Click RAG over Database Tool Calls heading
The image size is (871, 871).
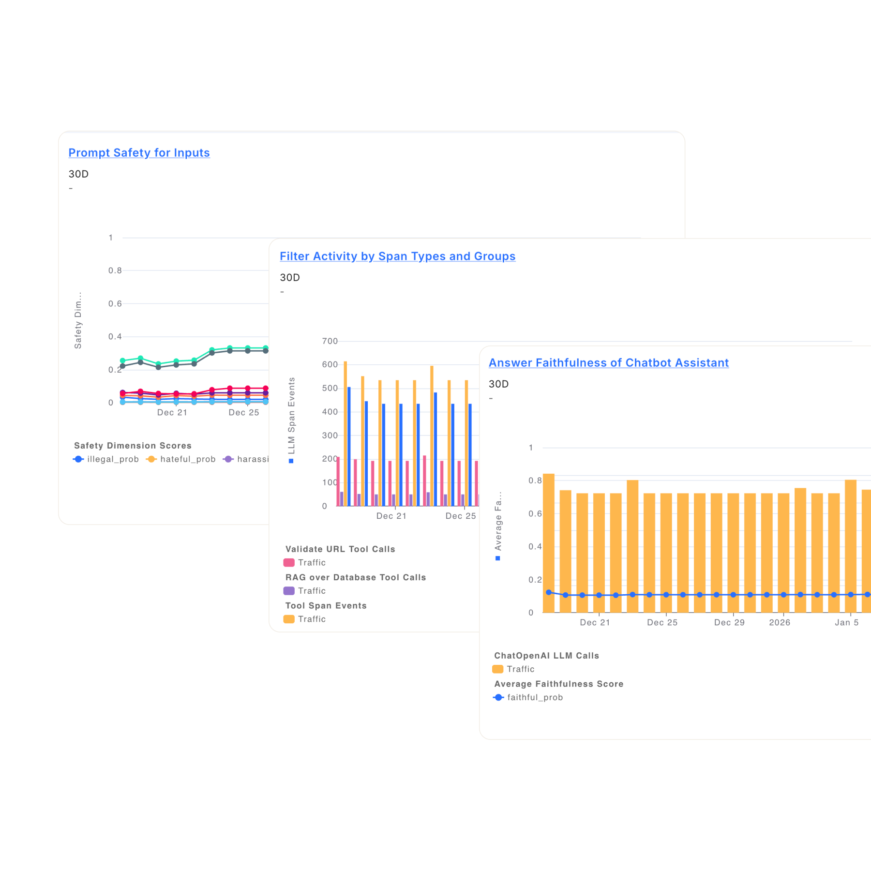[356, 577]
